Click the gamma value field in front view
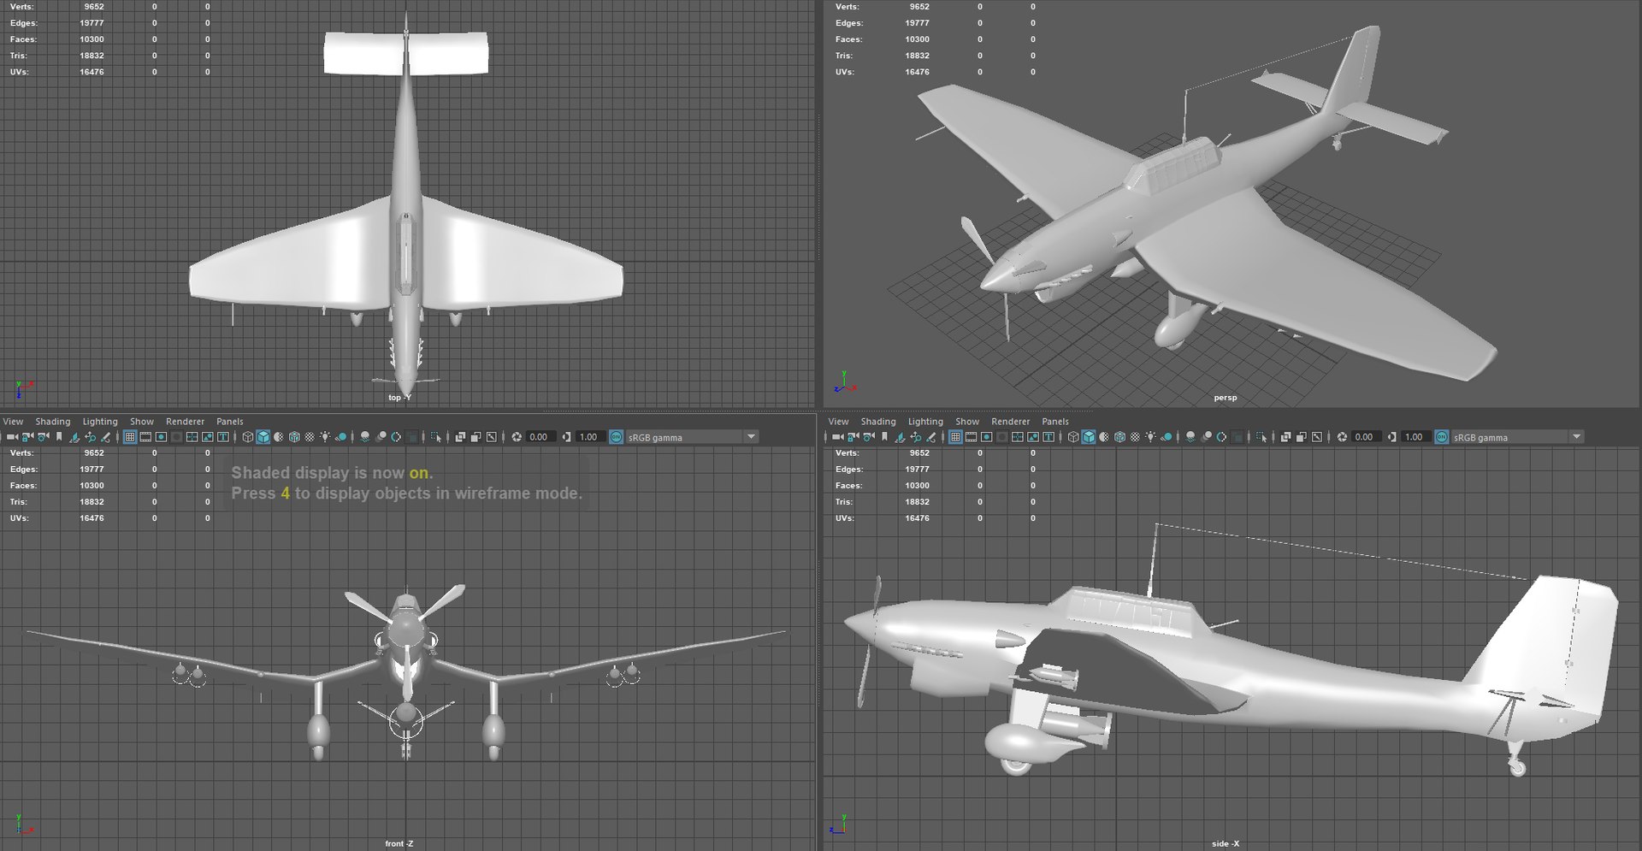The height and width of the screenshot is (851, 1642). coord(591,437)
